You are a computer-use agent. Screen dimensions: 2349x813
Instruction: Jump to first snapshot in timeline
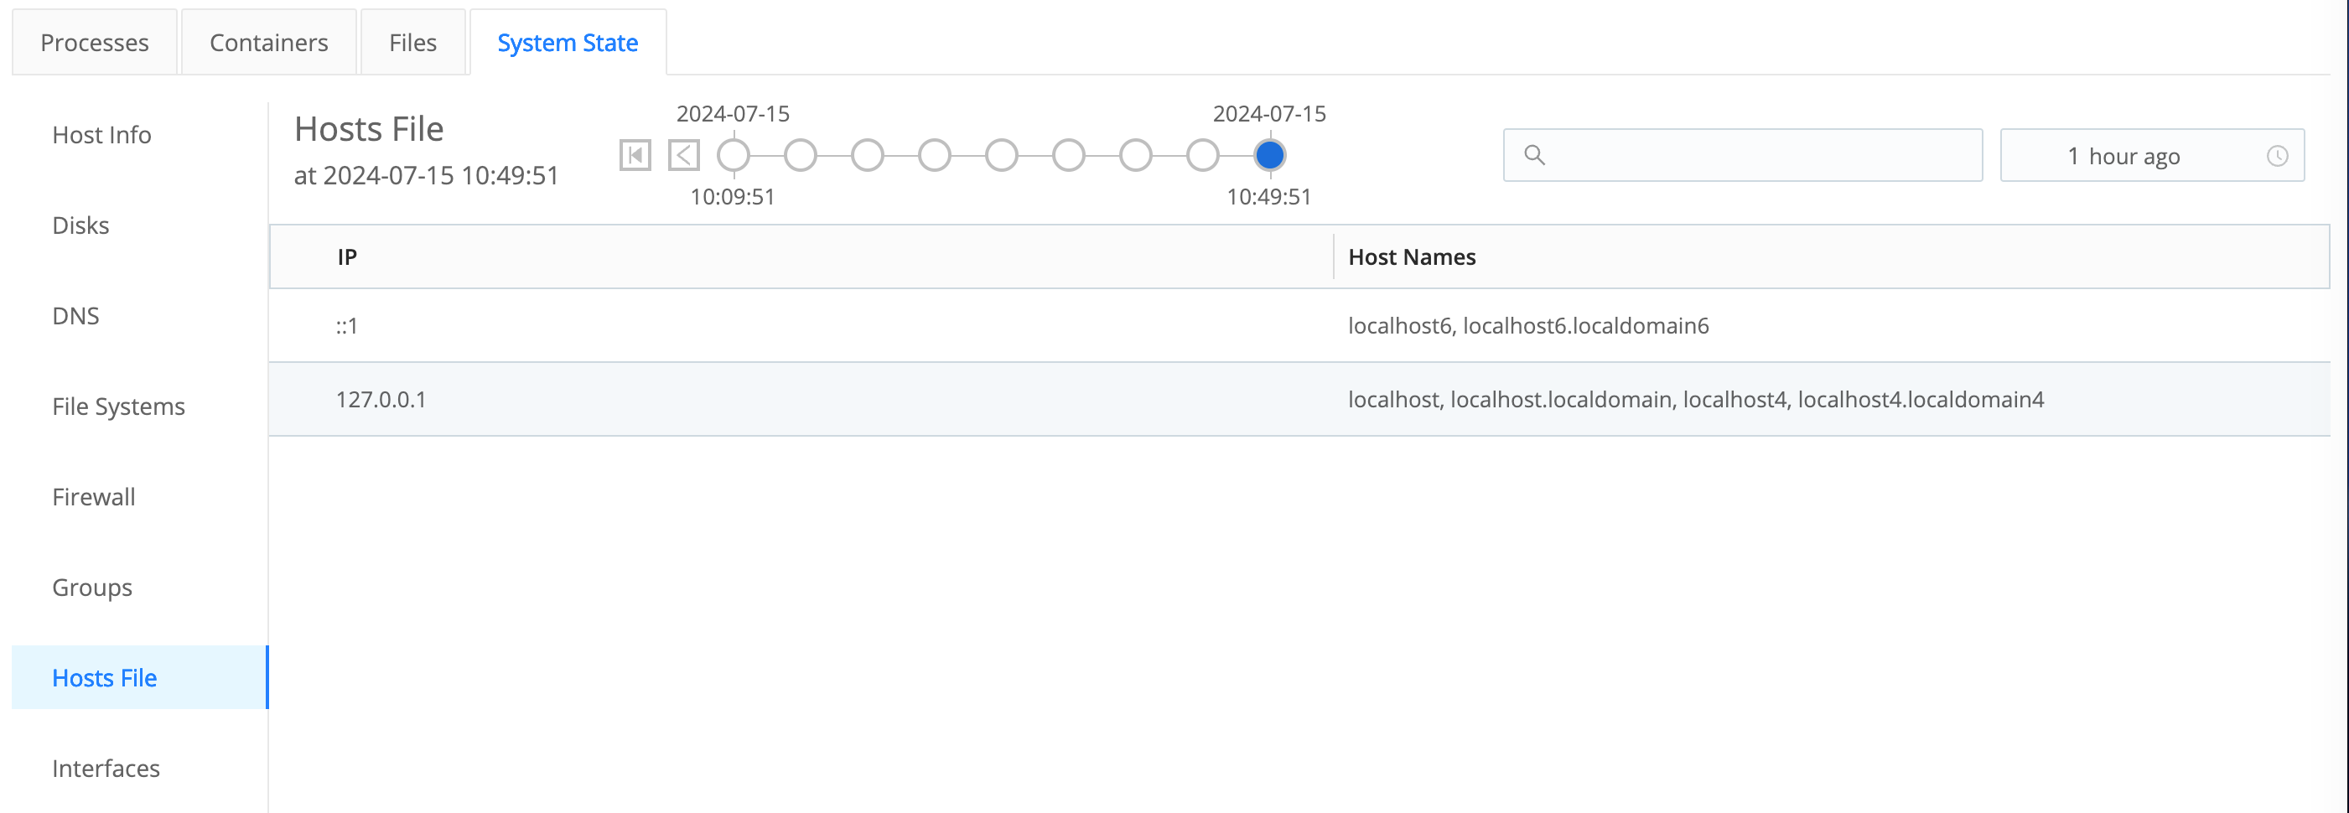coord(635,155)
